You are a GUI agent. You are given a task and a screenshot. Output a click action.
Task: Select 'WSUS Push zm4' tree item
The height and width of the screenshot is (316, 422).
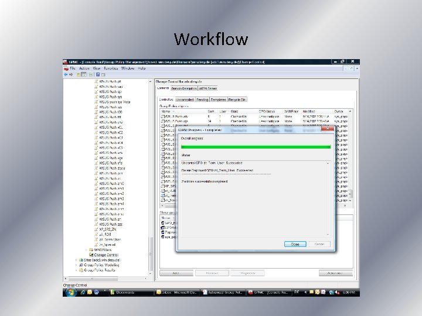111,204
